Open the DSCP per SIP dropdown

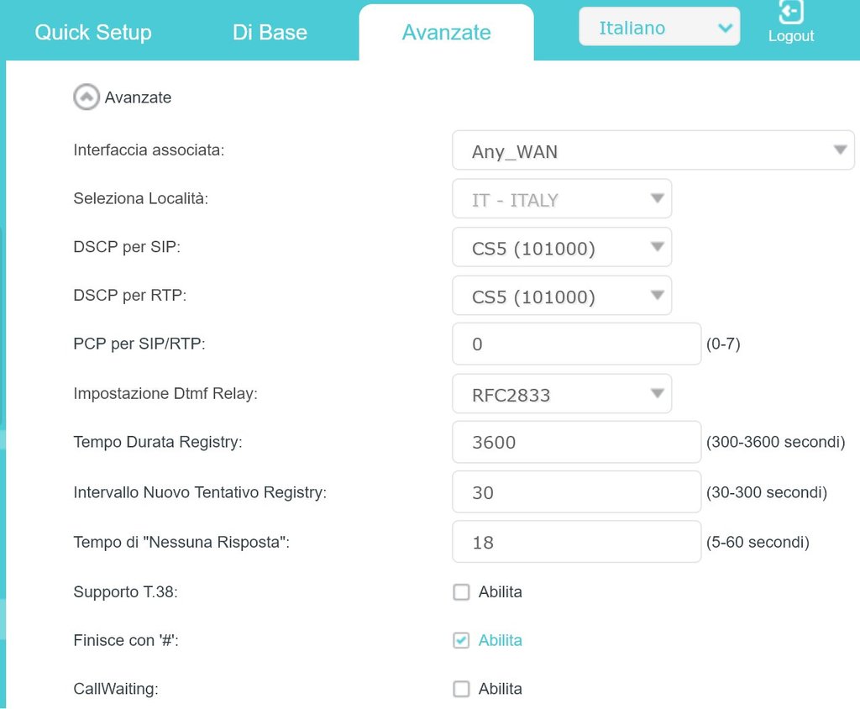pos(562,247)
